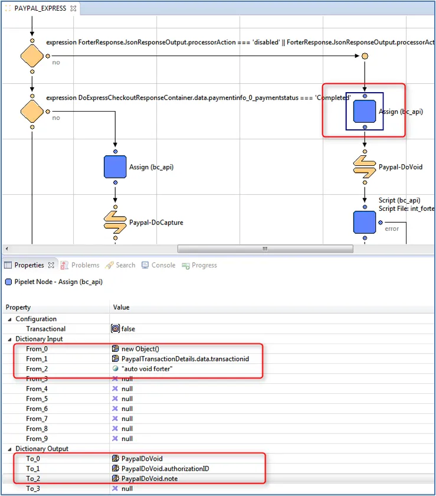Click the null X icon in From_4 row
The image size is (436, 496).
pos(115,389)
